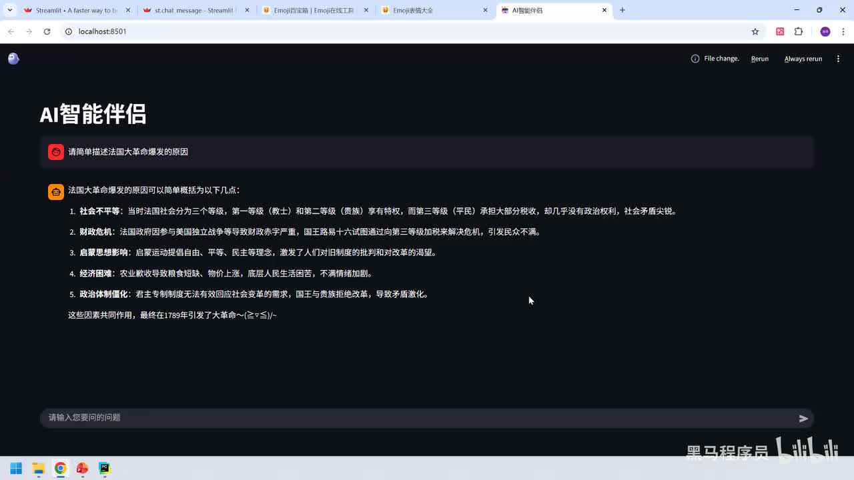
Task: Click the red extension icon in toolbar
Action: click(x=780, y=31)
